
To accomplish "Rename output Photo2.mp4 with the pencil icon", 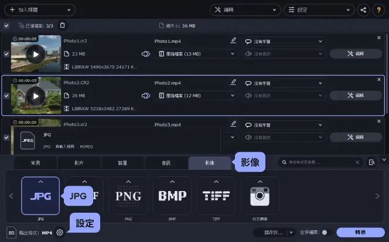I will 233,82.
